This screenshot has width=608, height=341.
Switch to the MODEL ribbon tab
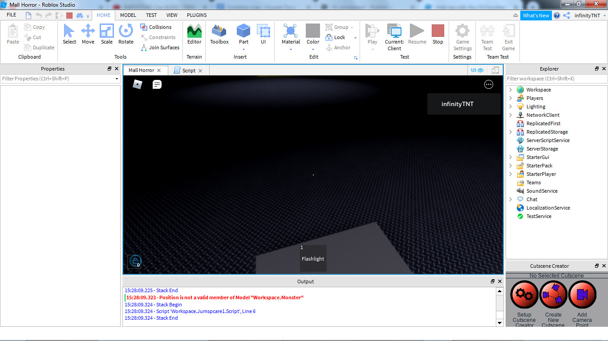128,15
